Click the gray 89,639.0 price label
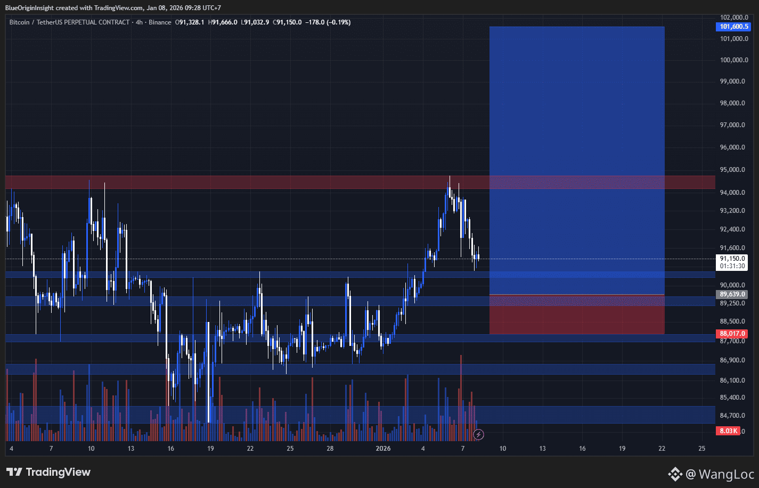 (x=732, y=294)
